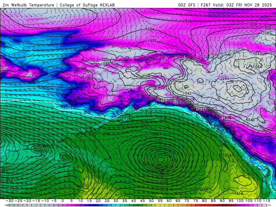The width and height of the screenshot is (276, 207).
Task: Click the 1010 isobar label
Action: tap(145, 125)
